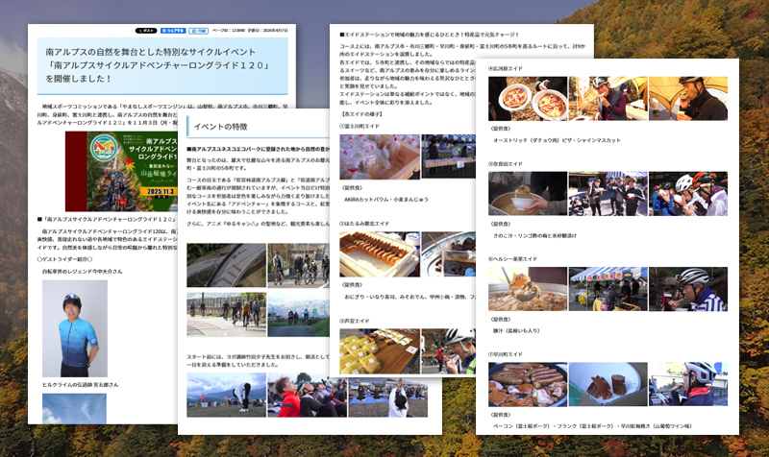Viewport: 769px width, 457px height.
Task: Select the イベントの特徴 section heading
Action: [x=220, y=127]
